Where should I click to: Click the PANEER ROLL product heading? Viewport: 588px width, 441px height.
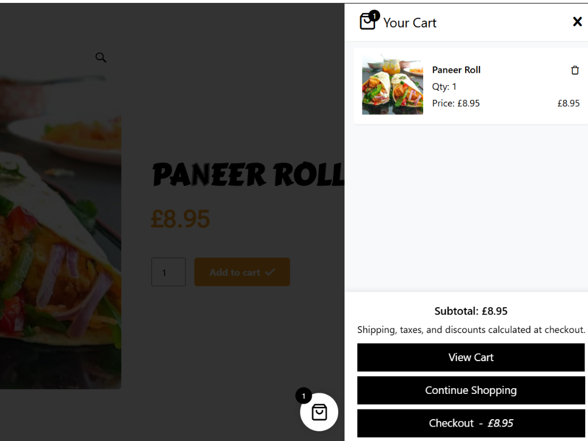pos(247,175)
